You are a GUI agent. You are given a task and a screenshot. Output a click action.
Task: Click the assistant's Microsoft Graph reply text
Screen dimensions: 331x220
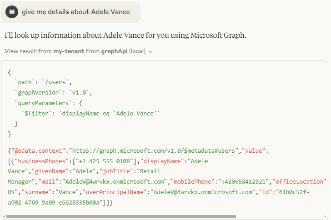(125, 35)
